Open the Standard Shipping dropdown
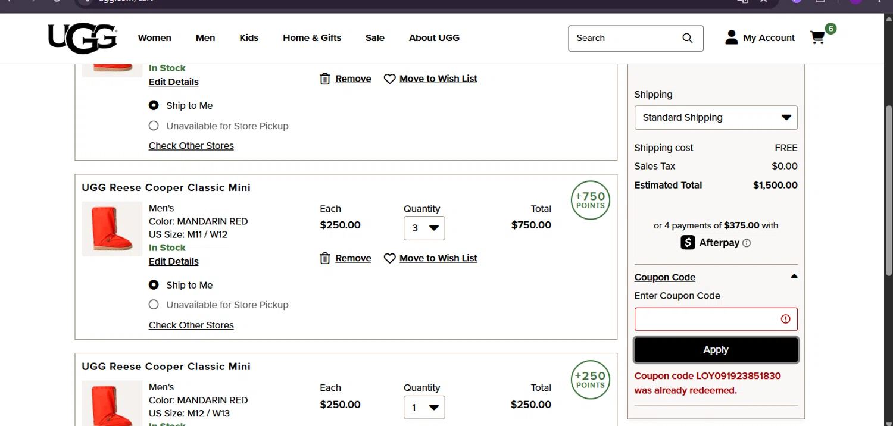The image size is (893, 426). tap(716, 118)
